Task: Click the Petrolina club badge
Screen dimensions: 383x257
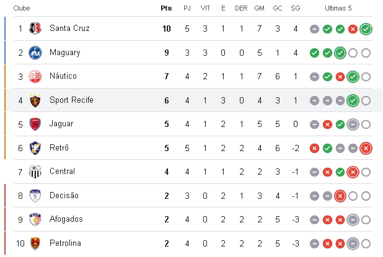Action: point(35,243)
